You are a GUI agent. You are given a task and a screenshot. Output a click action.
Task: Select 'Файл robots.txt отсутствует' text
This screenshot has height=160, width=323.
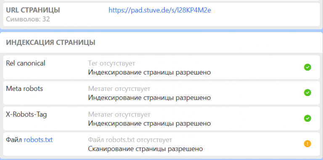[130, 140]
